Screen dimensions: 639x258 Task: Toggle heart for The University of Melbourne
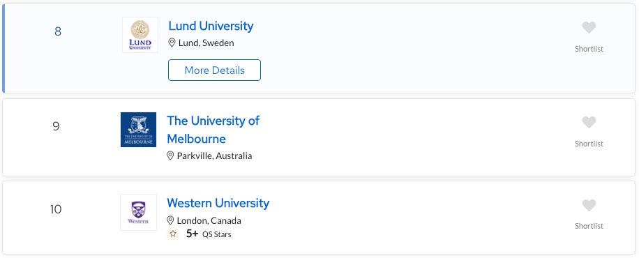coord(589,123)
